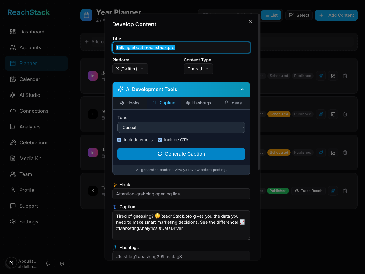
Task: Delete the published Twitter post via trash icon
Action: (x=345, y=191)
